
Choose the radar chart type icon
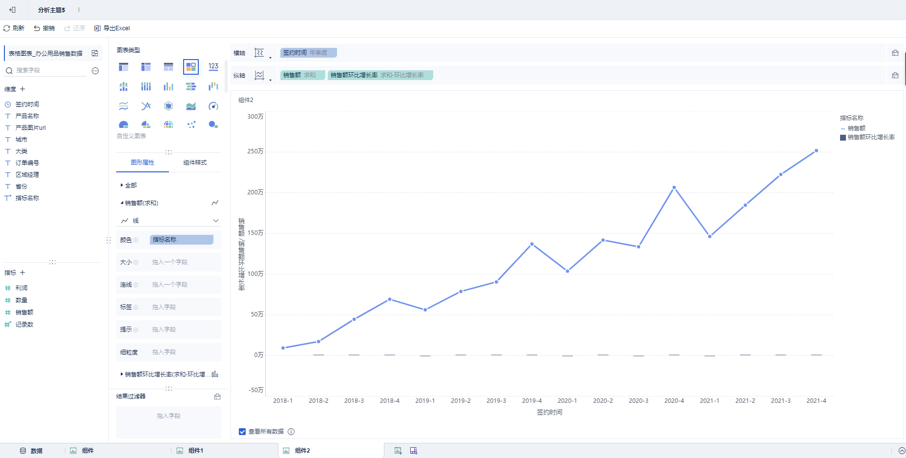click(169, 106)
